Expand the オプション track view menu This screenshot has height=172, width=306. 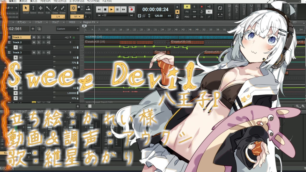click(x=23, y=22)
